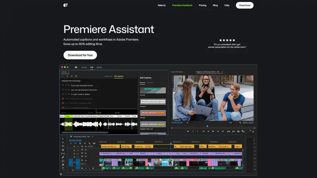
Task: Select the Rectangle shape tool
Action: [x=63, y=161]
